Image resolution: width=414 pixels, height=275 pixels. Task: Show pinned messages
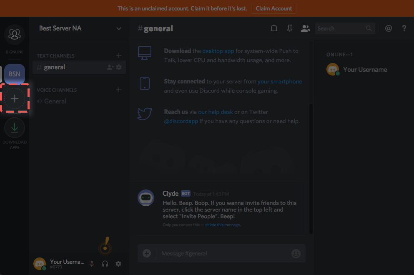(x=290, y=28)
